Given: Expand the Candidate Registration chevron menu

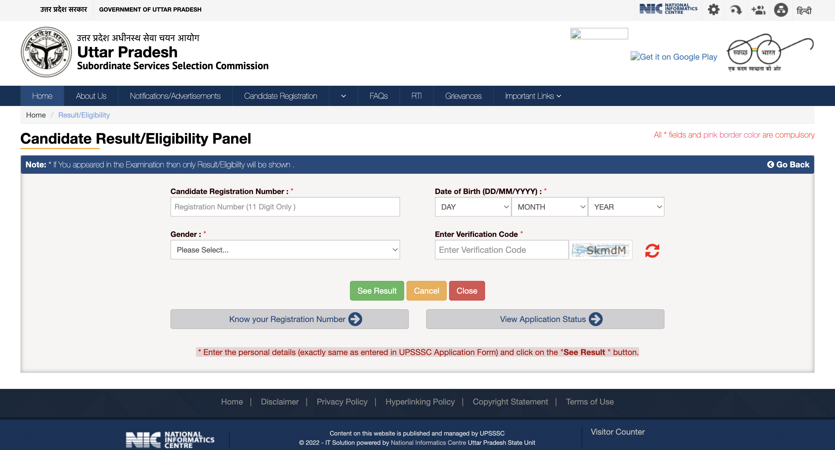Looking at the screenshot, I should point(343,96).
